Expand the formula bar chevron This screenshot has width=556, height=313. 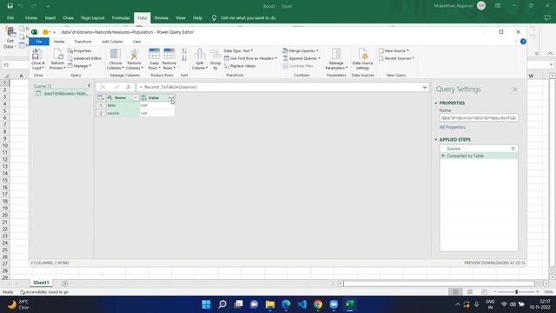point(425,87)
